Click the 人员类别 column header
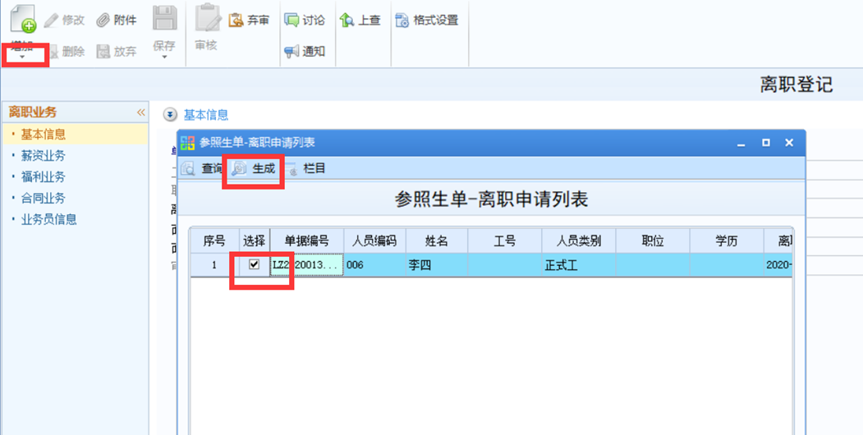 tap(578, 240)
